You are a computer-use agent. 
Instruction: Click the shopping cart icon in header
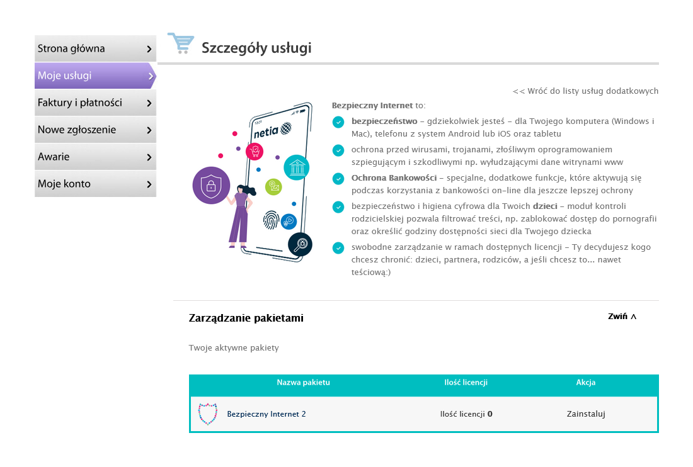tap(181, 43)
